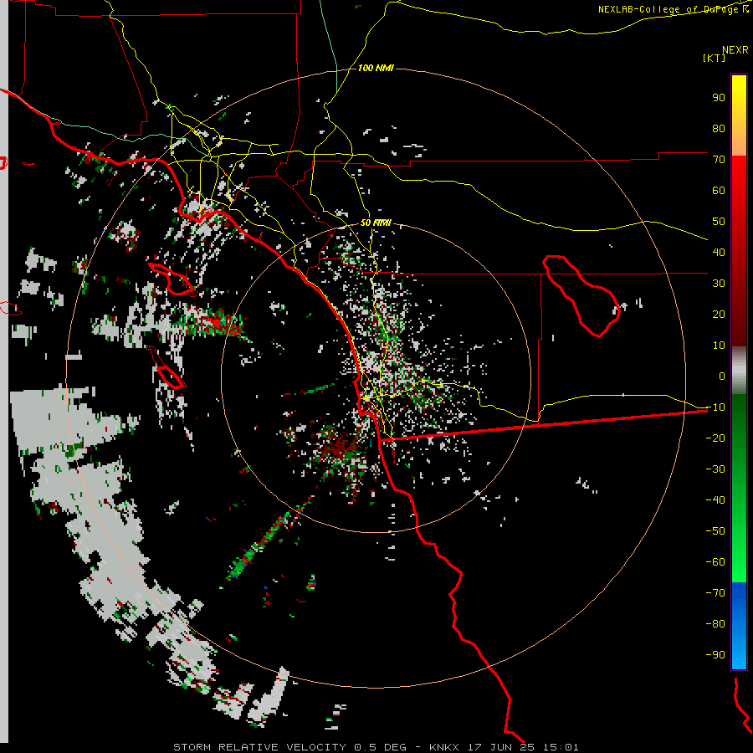Click the "17 JUN 25 15:01" timestamp
The width and height of the screenshot is (753, 753).
(523, 747)
